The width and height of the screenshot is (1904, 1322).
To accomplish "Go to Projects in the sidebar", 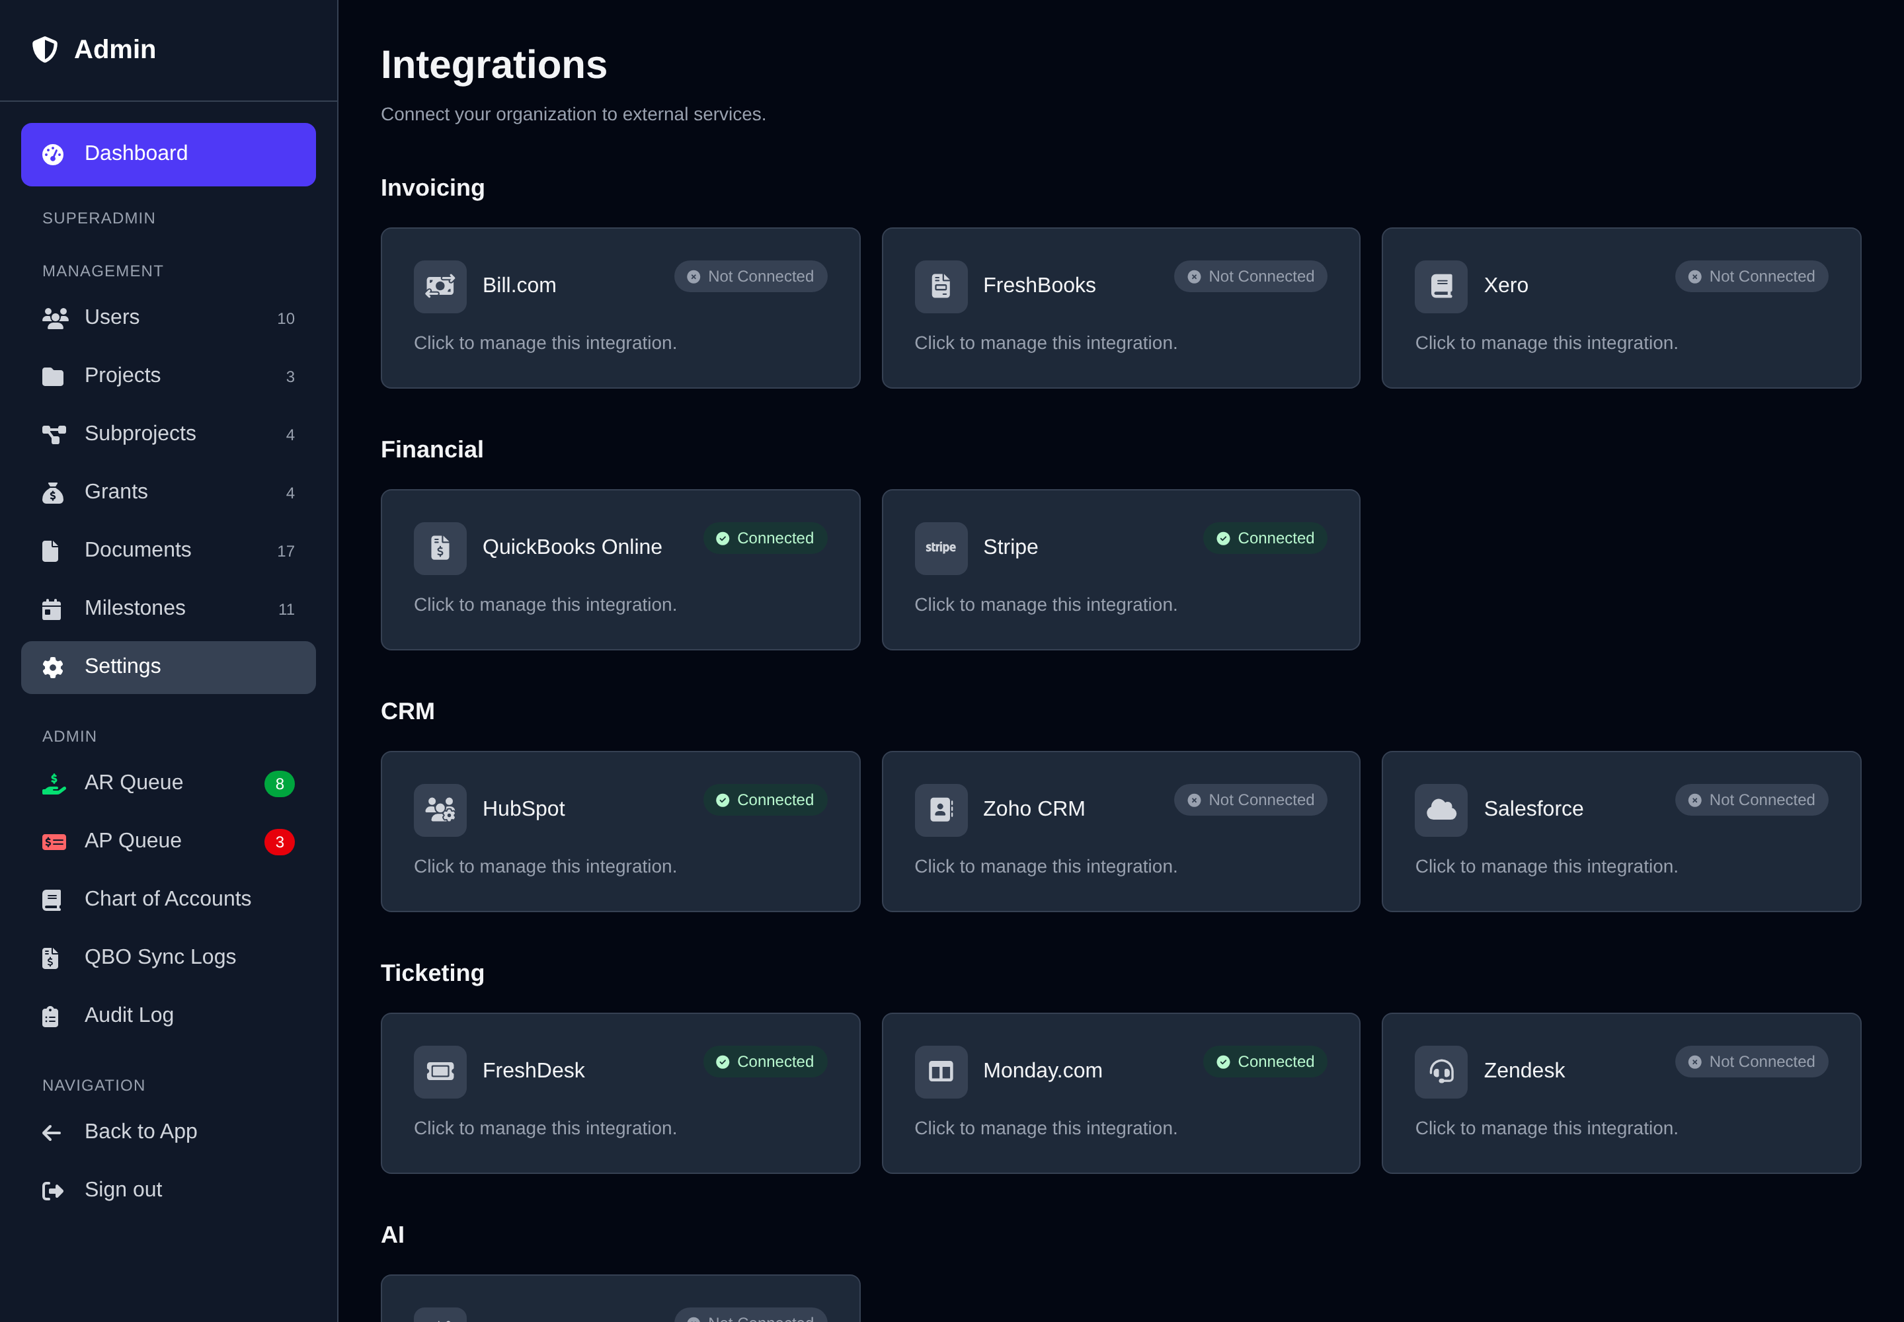I will (168, 376).
